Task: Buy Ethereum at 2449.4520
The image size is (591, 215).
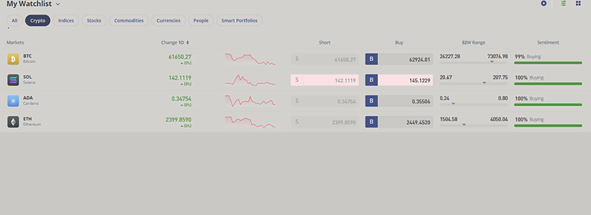Action: coord(399,122)
